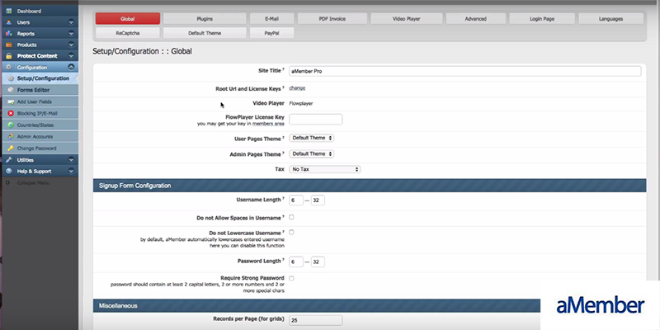Click the Forms Editor icon
This screenshot has width=660, height=330.
[x=9, y=89]
